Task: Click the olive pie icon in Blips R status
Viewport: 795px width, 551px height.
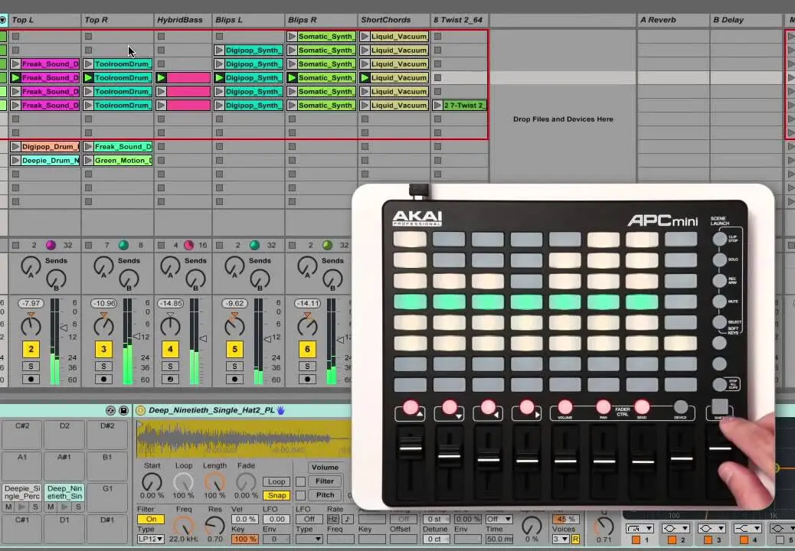Action: 328,245
